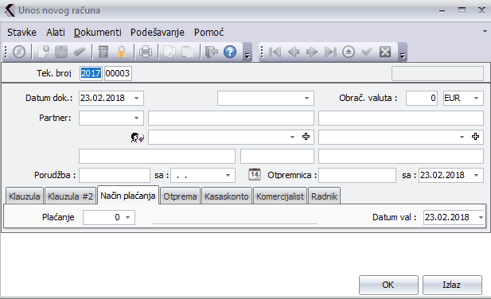Open the Datum dok. date dropdown
This screenshot has width=491, height=299.
pyautogui.click(x=137, y=98)
